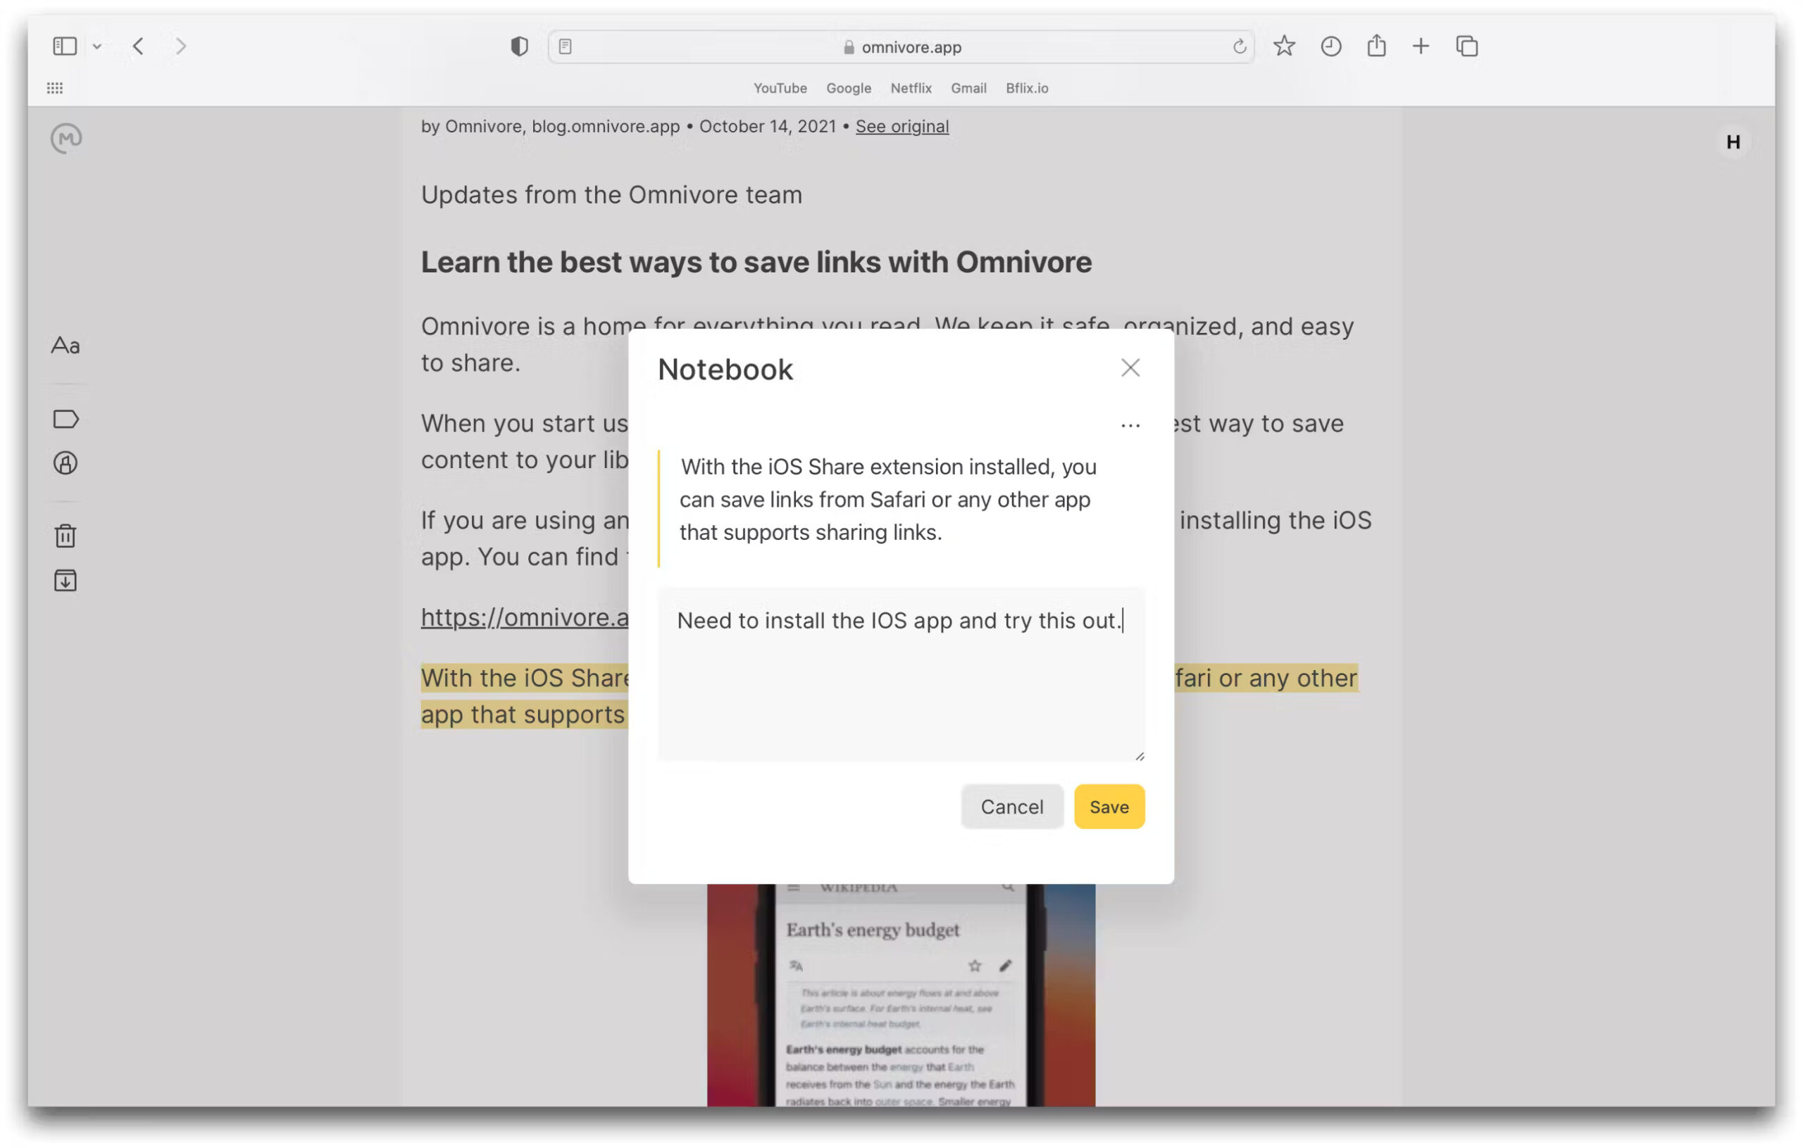Click the Notebook dialog title
Screen dimensions: 1803x1148
pyautogui.click(x=725, y=370)
